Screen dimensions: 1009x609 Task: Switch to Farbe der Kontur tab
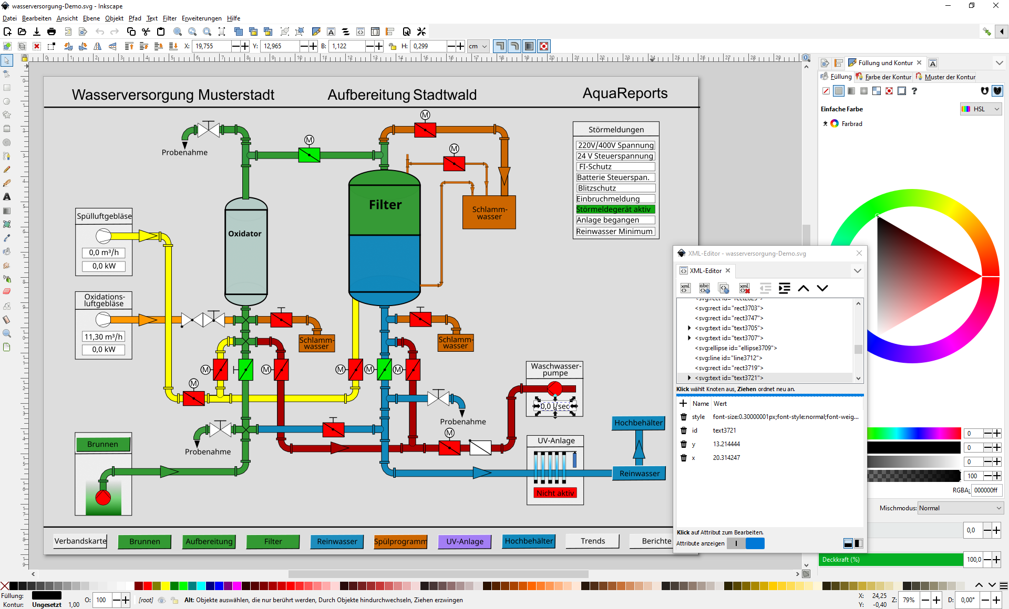[x=884, y=77]
